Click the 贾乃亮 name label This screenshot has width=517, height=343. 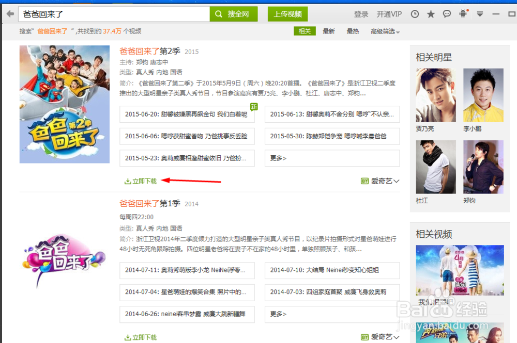point(425,129)
